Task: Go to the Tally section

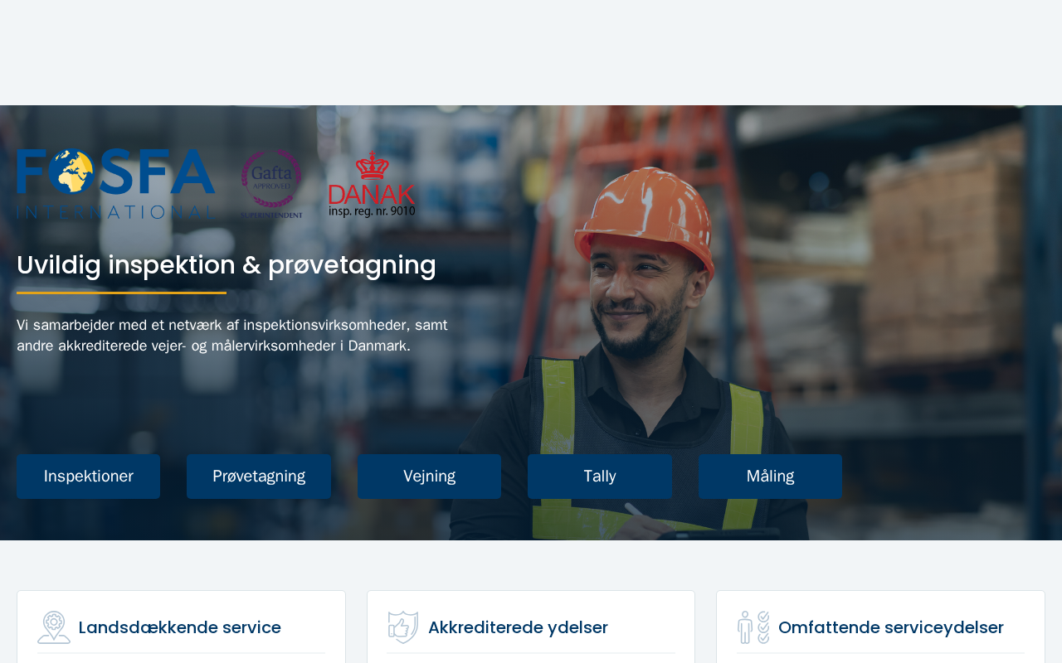Action: (x=600, y=477)
